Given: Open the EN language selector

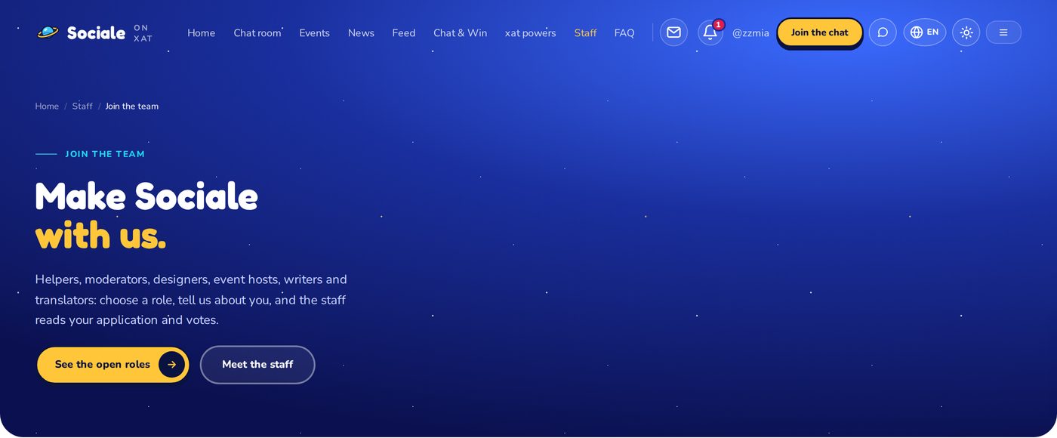Looking at the screenshot, I should [x=925, y=32].
